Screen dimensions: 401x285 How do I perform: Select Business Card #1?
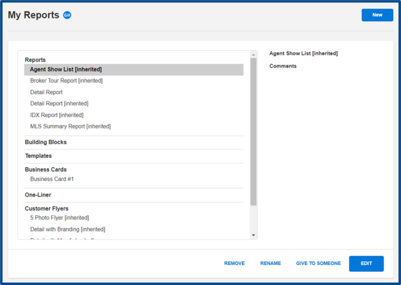click(x=52, y=179)
